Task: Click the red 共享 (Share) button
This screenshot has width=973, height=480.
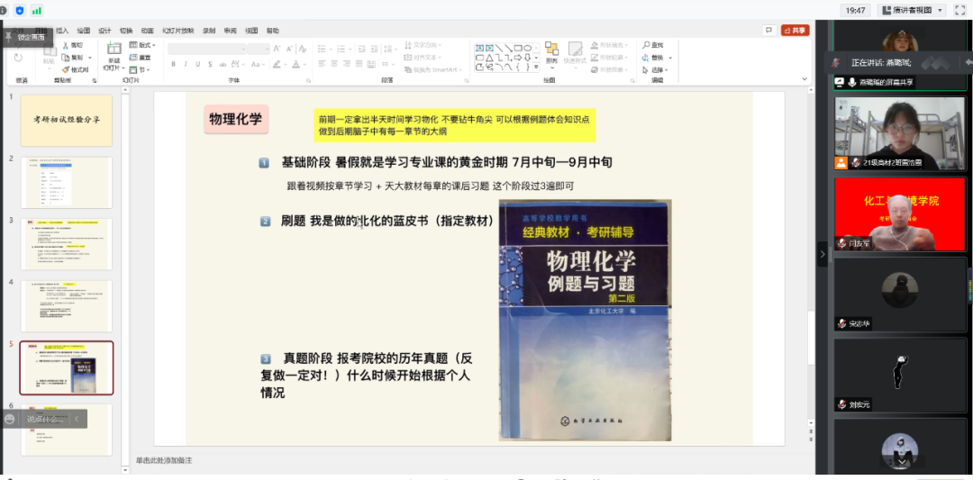Action: (795, 30)
